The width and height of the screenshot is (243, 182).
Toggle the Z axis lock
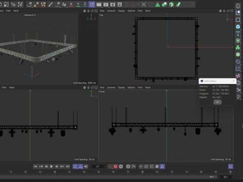85,5
